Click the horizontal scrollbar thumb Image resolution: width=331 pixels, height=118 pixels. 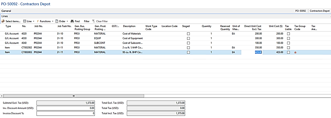74,96
